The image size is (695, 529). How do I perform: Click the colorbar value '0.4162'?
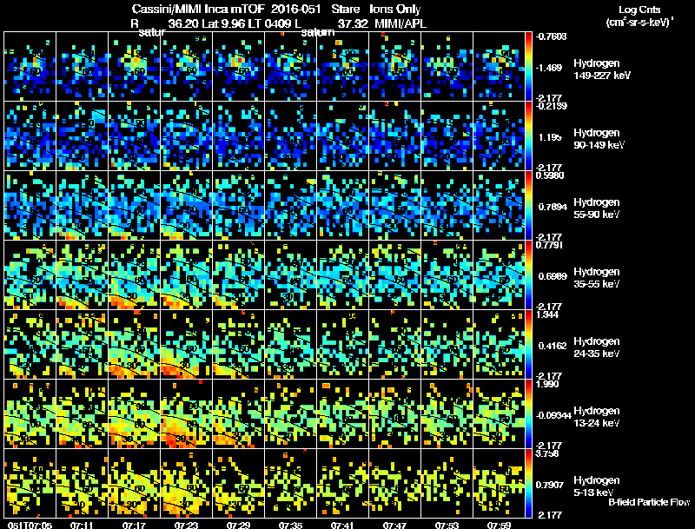(x=553, y=346)
